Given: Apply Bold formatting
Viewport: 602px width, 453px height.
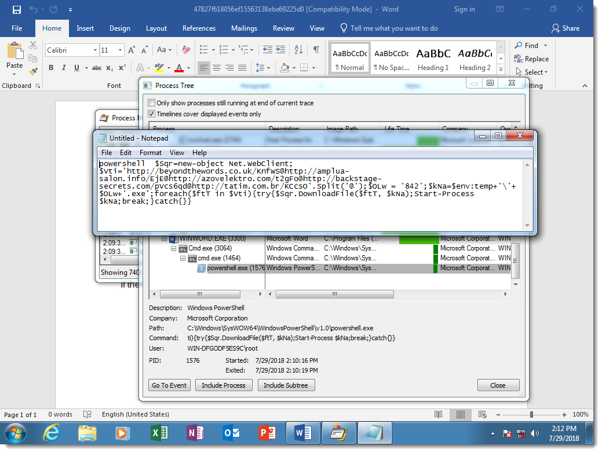Looking at the screenshot, I should pyautogui.click(x=51, y=68).
